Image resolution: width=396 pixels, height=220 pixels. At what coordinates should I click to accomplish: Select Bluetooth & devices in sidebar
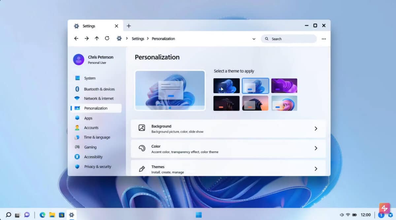pyautogui.click(x=99, y=89)
